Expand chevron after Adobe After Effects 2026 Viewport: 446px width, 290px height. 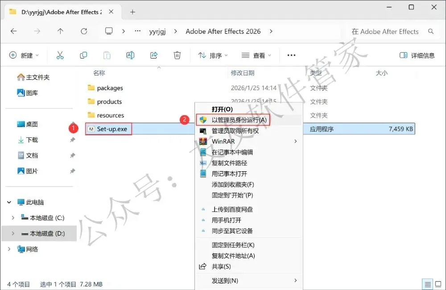tap(271, 31)
